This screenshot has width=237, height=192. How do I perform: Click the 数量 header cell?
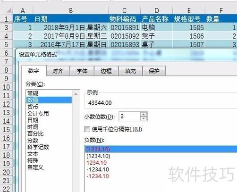[221, 19]
